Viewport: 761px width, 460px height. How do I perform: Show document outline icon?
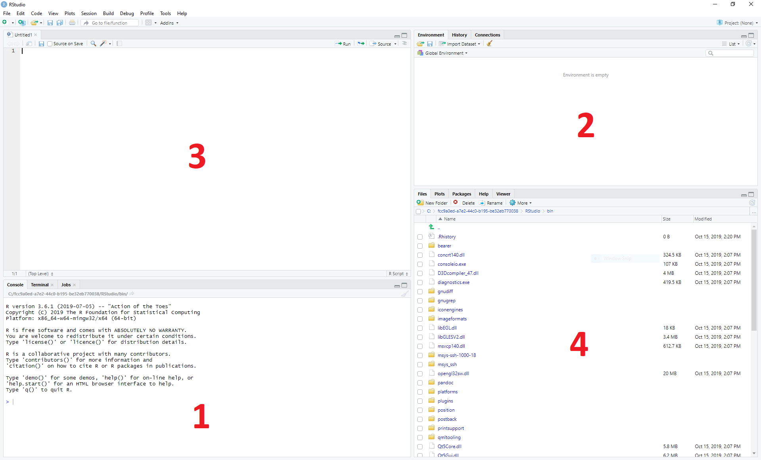405,44
